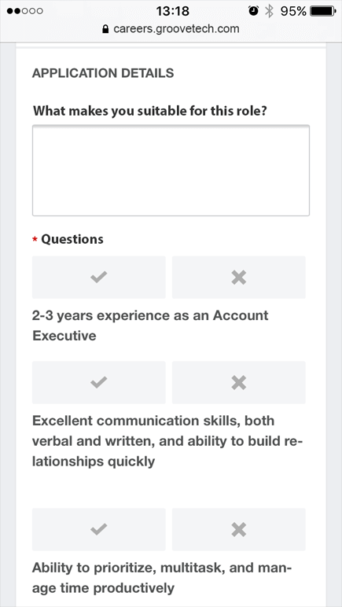This screenshot has width=342, height=607.
Task: Tap the careers.groovetech.com address bar
Action: tap(171, 29)
